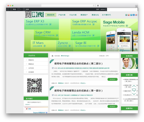Click the arrow icon under Landa HCM
This screenshot has height=122, width=144.
coord(93,35)
